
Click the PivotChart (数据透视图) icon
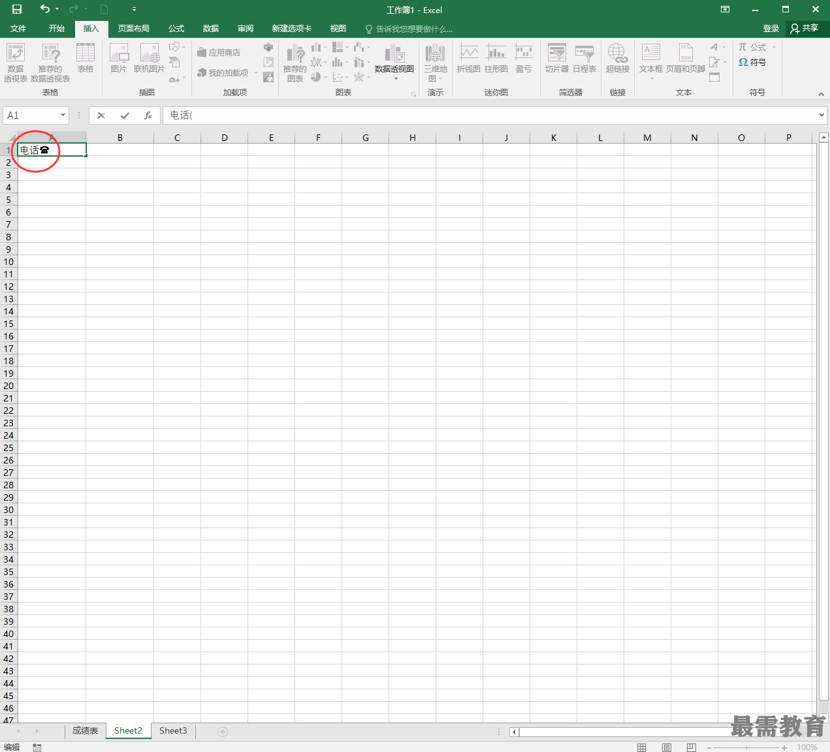pyautogui.click(x=394, y=63)
